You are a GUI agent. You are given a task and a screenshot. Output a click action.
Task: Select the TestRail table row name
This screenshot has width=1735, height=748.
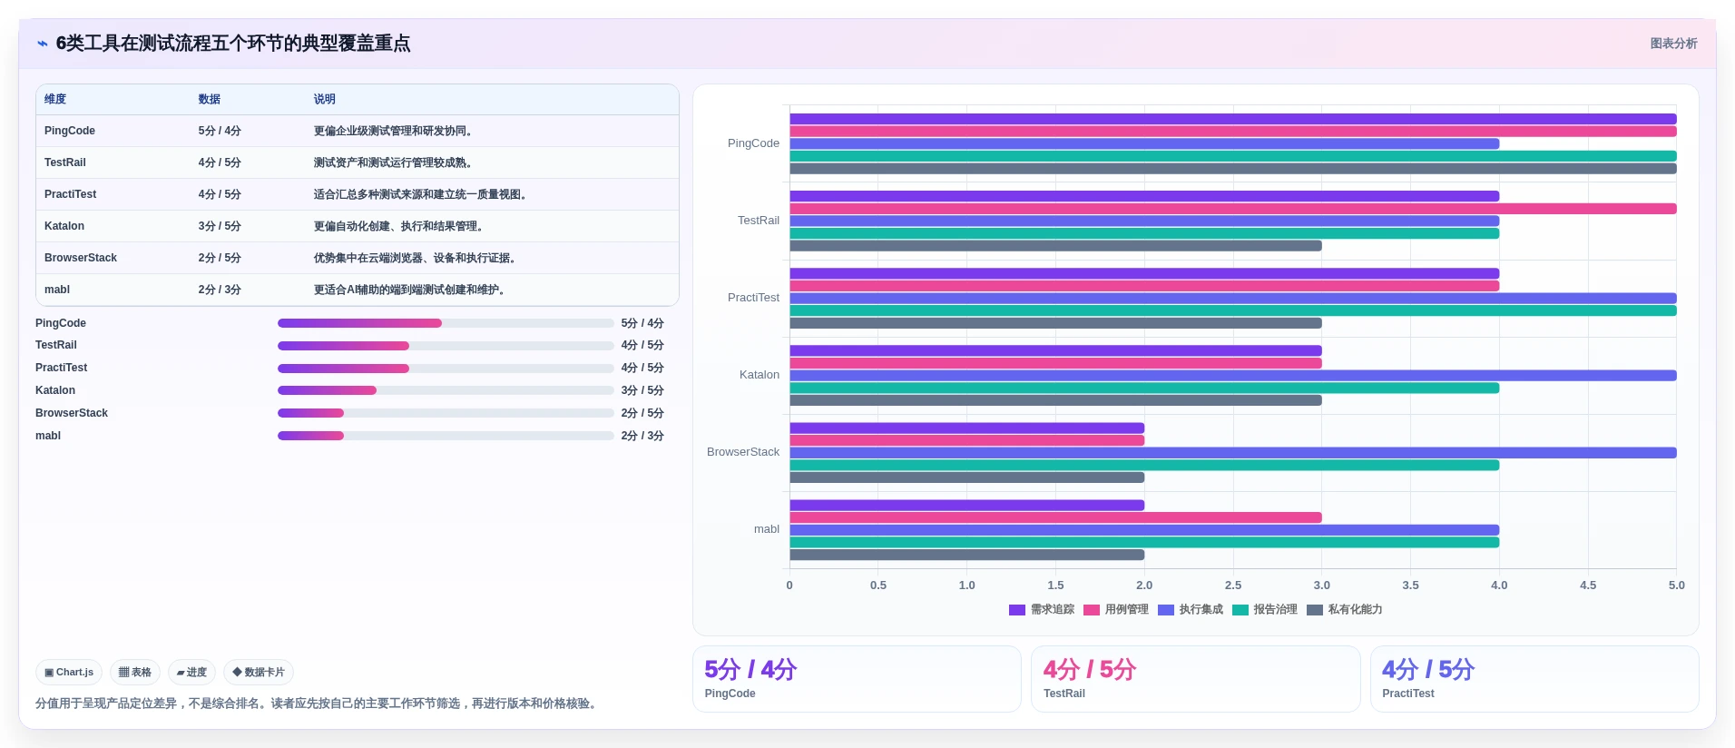click(x=65, y=162)
